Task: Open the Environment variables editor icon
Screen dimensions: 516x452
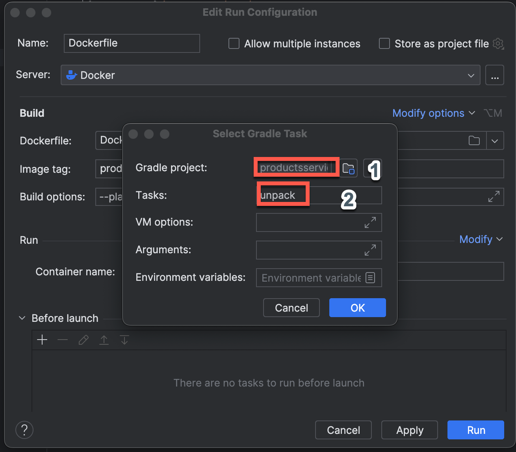Action: point(370,278)
